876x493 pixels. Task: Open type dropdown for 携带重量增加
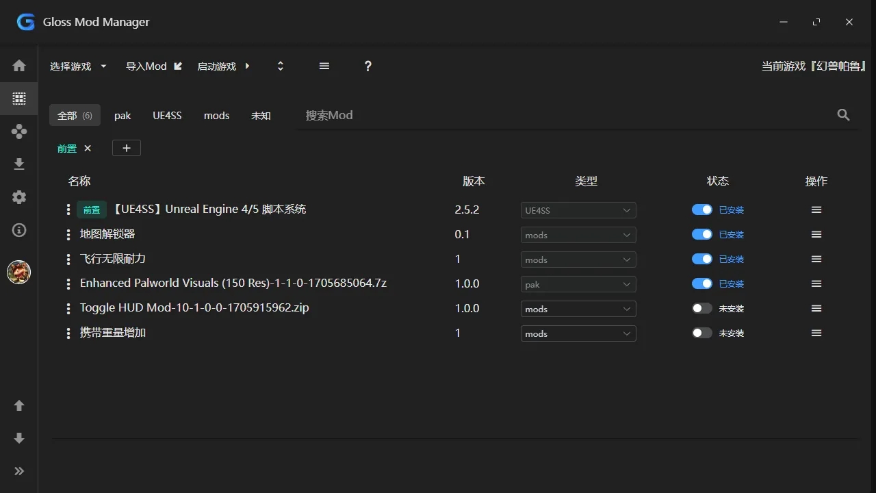[x=578, y=333]
